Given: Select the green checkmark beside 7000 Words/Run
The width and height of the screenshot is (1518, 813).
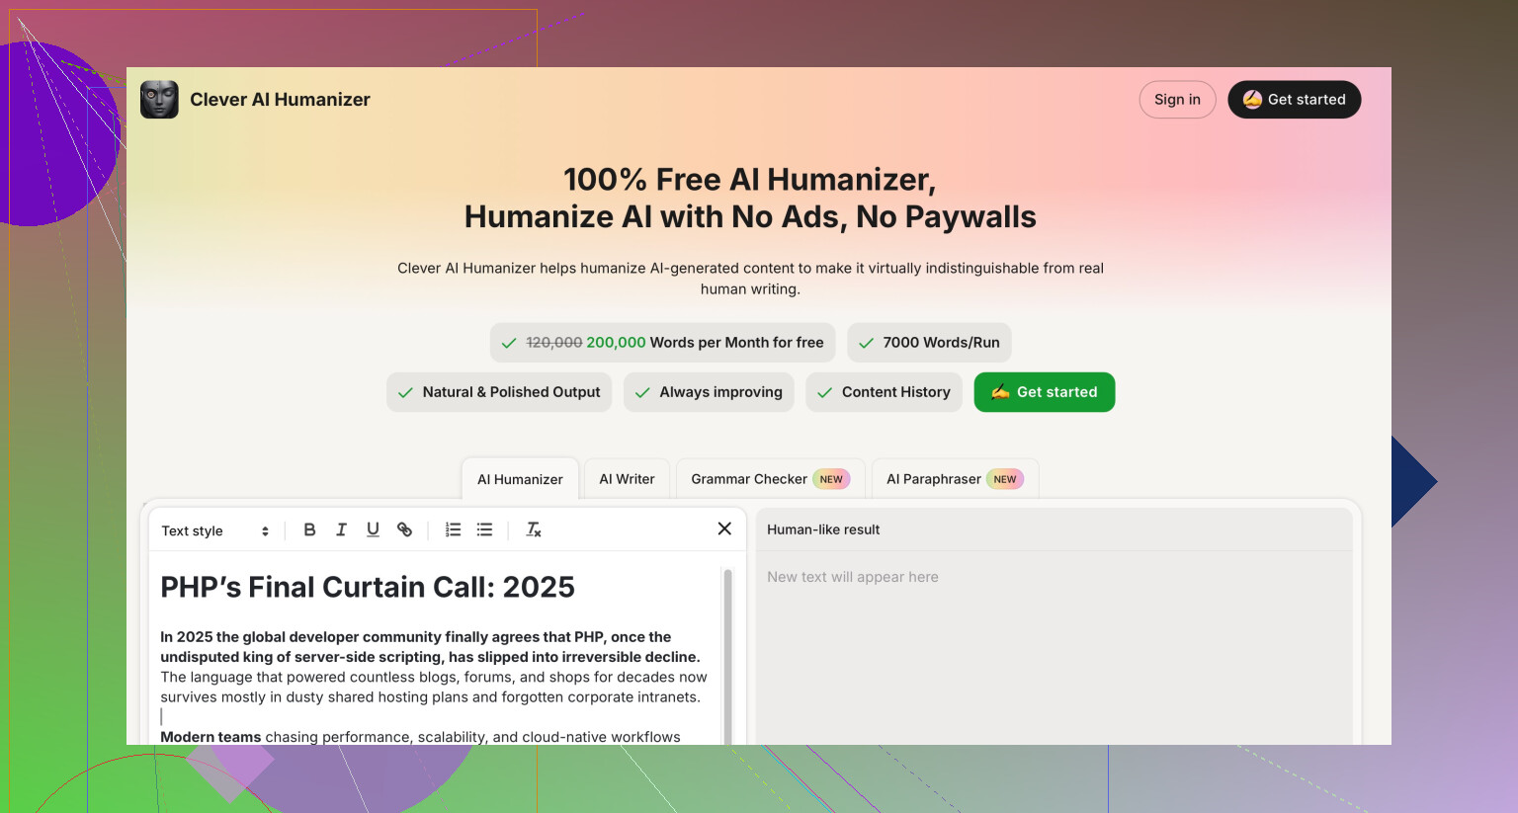Looking at the screenshot, I should (x=867, y=342).
